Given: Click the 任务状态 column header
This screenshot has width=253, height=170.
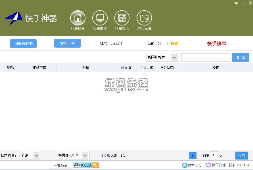Looking at the screenshot, I should [167, 67].
